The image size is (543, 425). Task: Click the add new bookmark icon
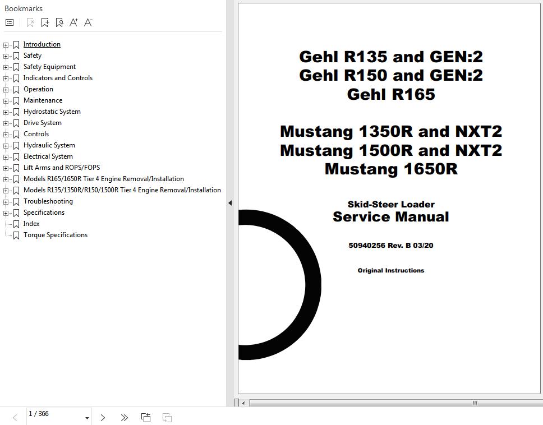click(45, 22)
